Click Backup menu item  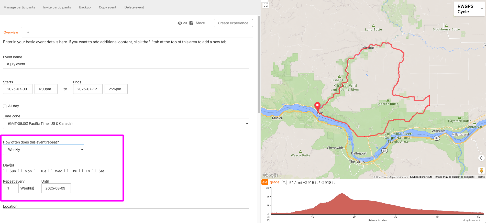pos(85,7)
